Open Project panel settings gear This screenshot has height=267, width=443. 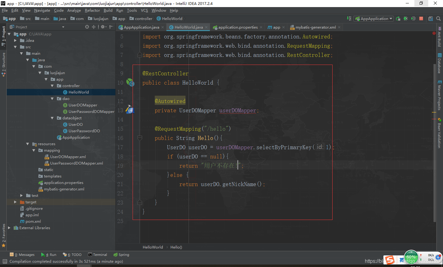tap(103, 27)
